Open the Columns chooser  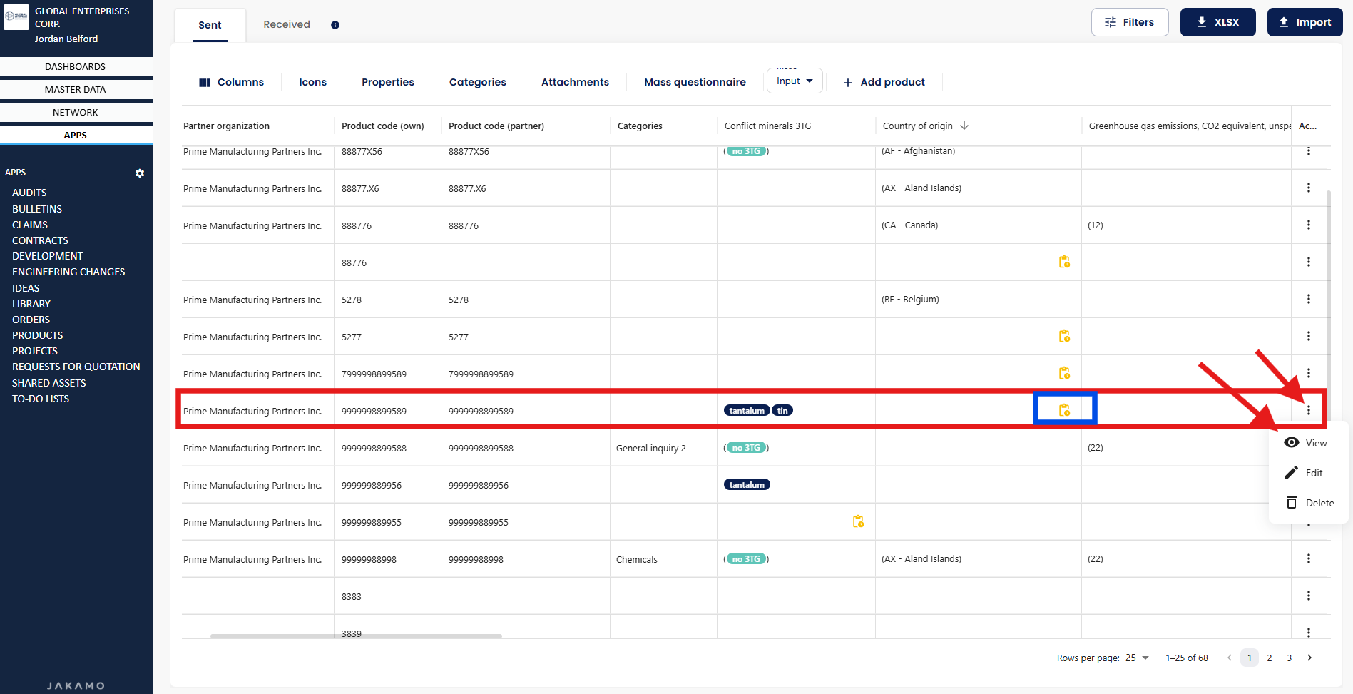(231, 82)
